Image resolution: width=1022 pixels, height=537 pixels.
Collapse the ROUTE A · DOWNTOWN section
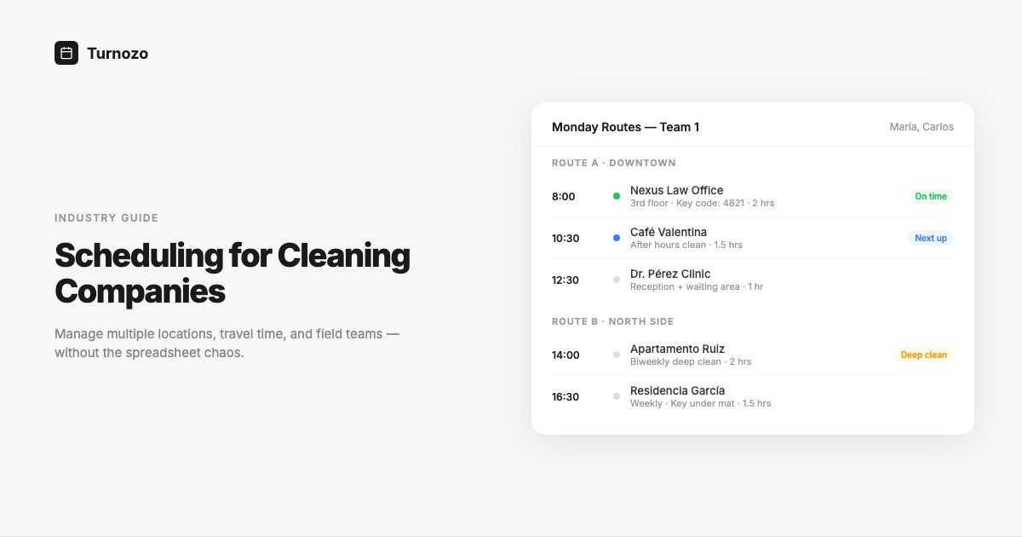(614, 163)
